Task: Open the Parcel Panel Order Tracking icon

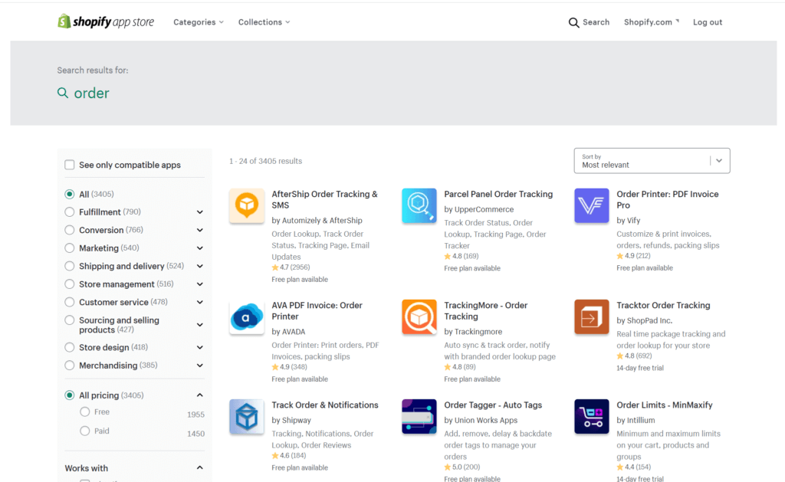Action: point(419,205)
